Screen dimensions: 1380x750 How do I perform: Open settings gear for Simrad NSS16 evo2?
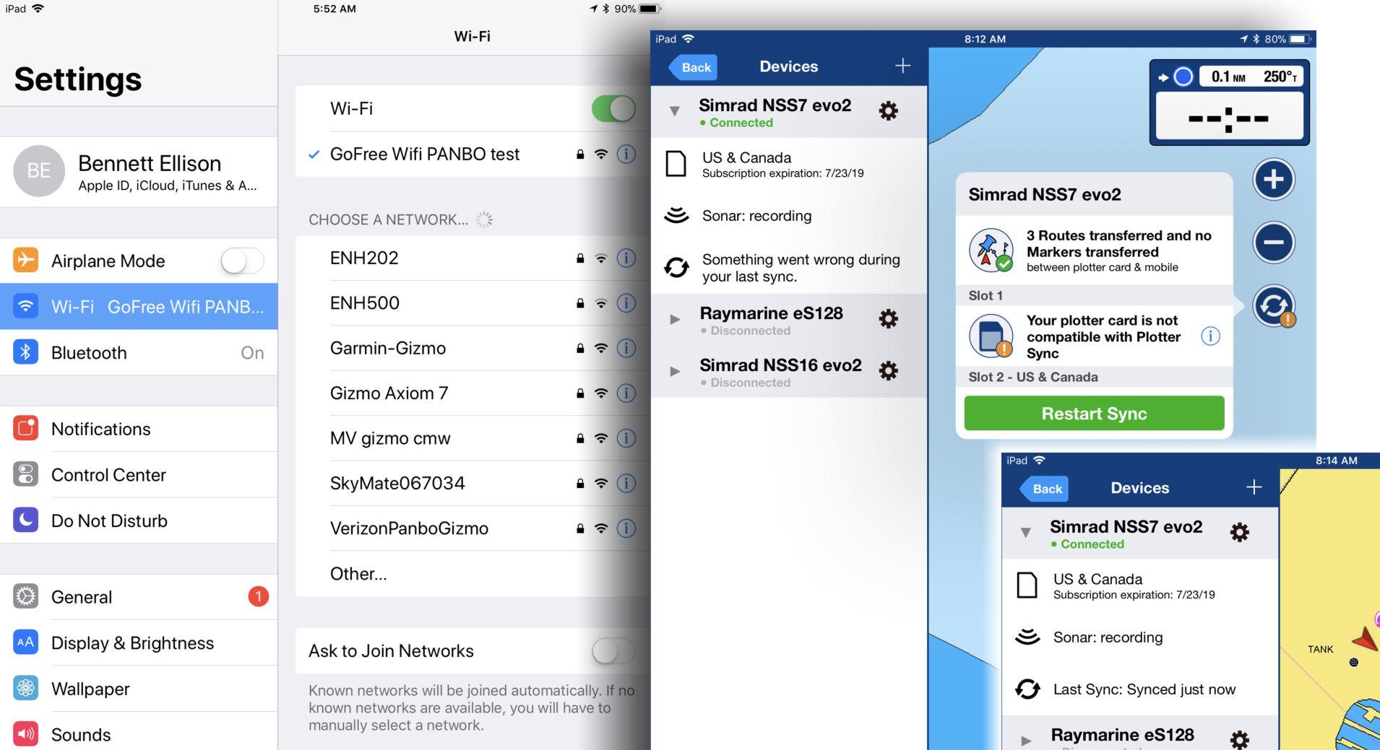(x=888, y=370)
